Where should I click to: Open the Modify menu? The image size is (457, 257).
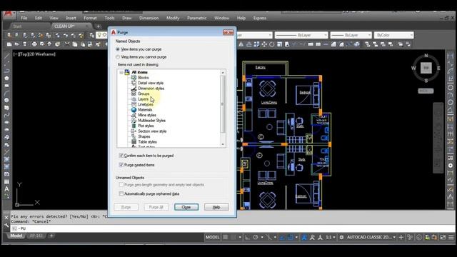173,18
